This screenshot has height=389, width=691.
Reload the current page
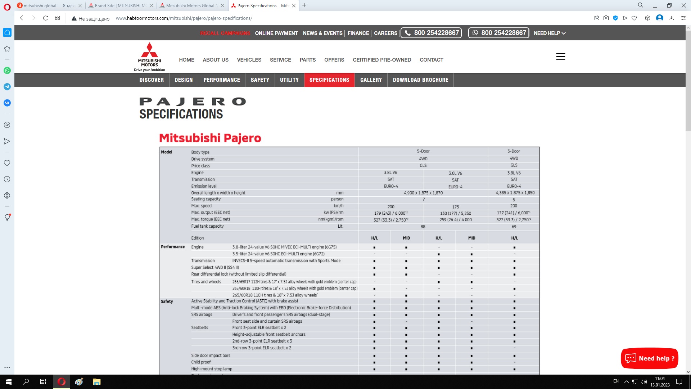point(45,18)
